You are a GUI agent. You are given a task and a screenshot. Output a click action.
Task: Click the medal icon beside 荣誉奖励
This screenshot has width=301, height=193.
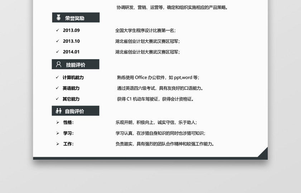coord(58,18)
